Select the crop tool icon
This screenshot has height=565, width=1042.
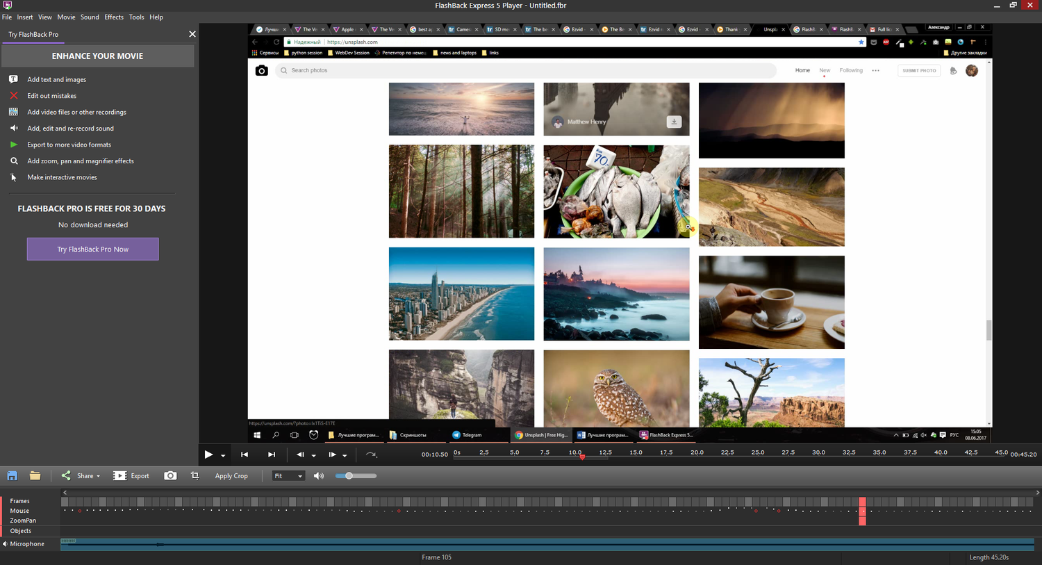pos(195,476)
